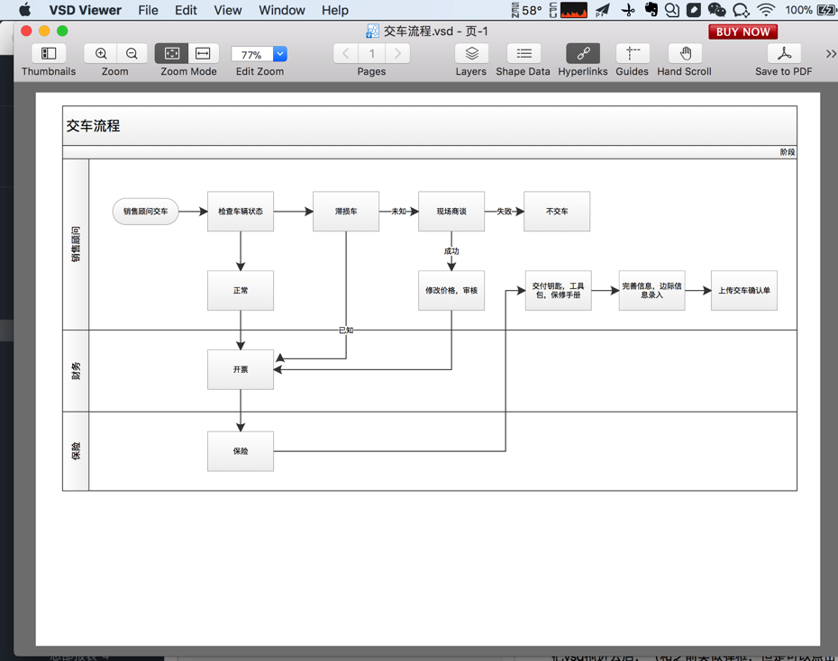The image size is (838, 661).
Task: Click the 财务 swimlane header
Action: 76,370
